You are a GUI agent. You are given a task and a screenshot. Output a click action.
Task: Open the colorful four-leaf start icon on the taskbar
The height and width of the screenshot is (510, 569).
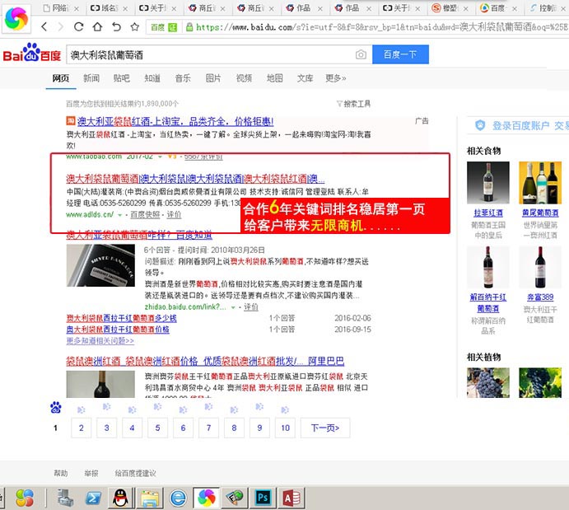(25, 498)
